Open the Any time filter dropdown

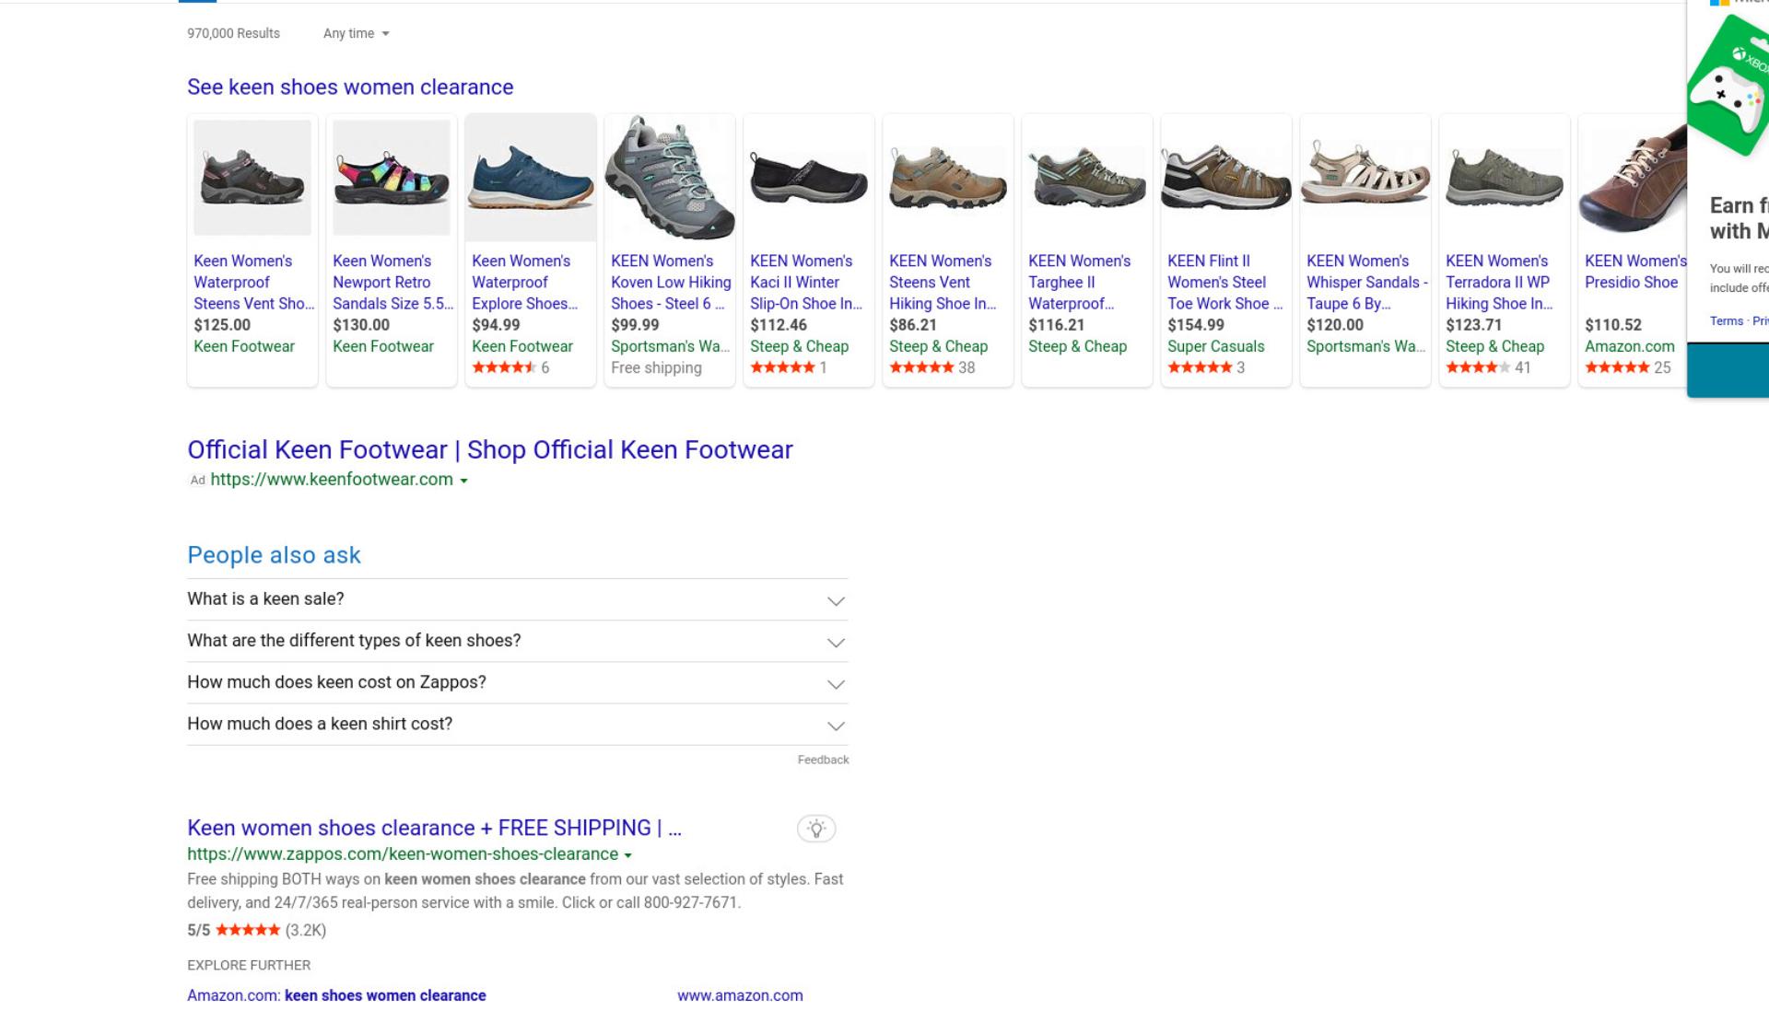[356, 33]
